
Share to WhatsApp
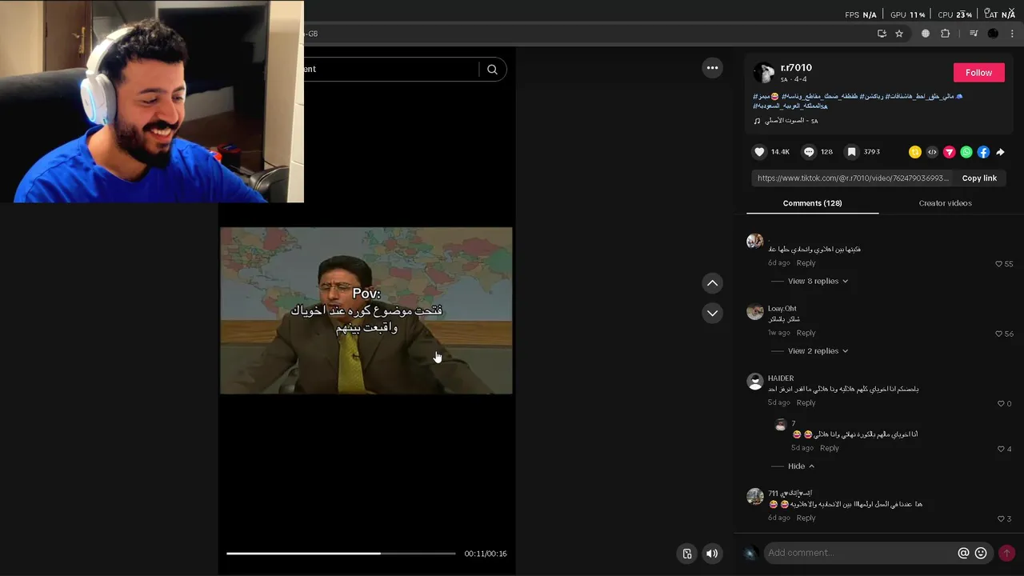pos(966,152)
